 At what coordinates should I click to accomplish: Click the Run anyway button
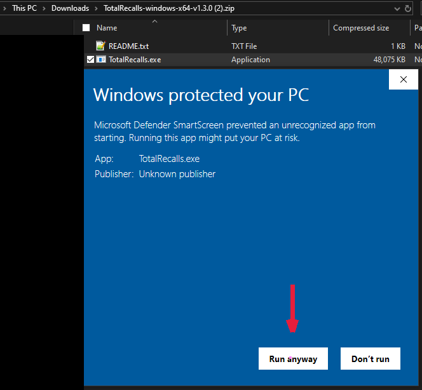coord(293,358)
